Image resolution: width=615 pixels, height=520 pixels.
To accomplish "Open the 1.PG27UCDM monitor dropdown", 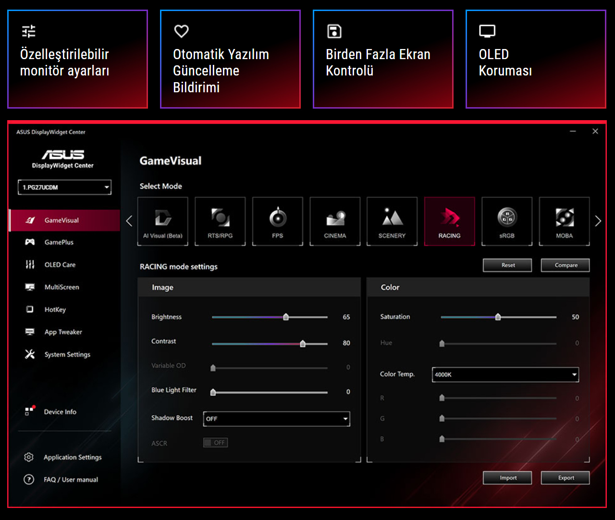I will pos(64,187).
